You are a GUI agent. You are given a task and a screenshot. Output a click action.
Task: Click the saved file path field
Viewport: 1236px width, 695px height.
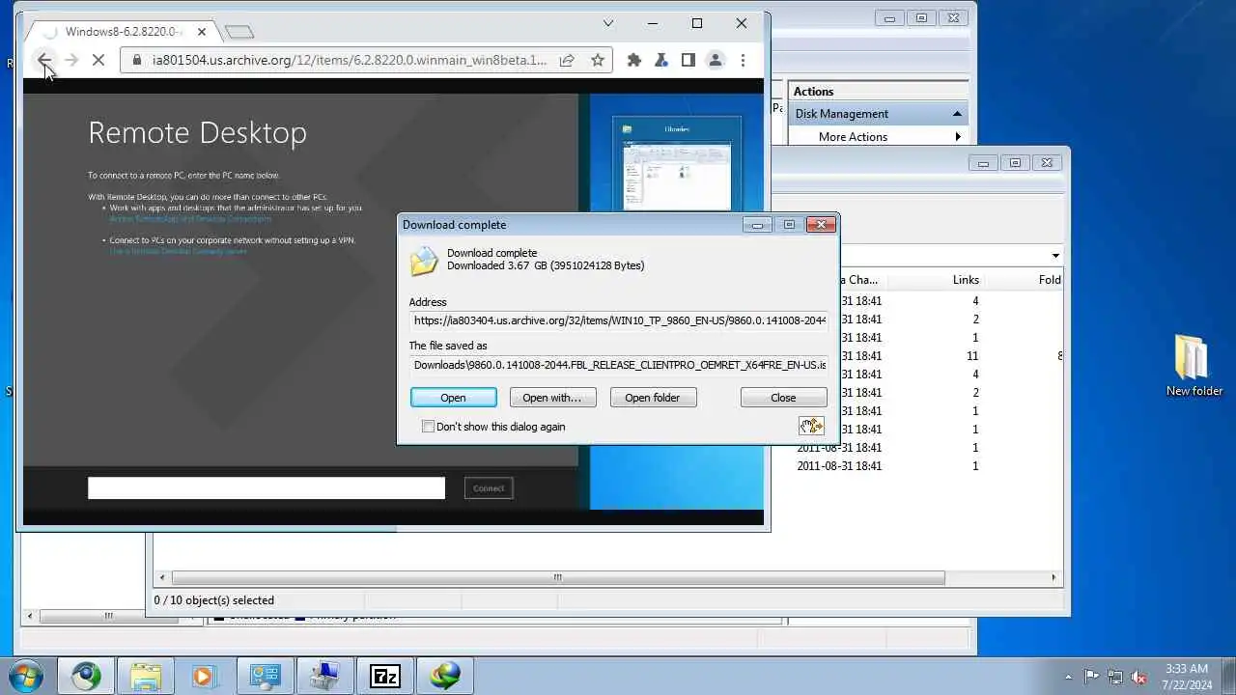click(618, 365)
